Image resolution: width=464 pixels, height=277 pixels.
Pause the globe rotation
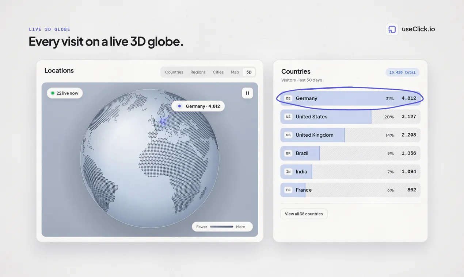click(247, 93)
